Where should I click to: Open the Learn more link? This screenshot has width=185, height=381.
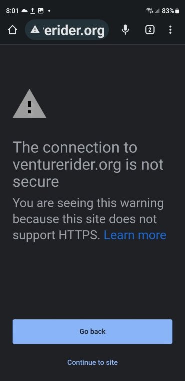[x=135, y=235]
